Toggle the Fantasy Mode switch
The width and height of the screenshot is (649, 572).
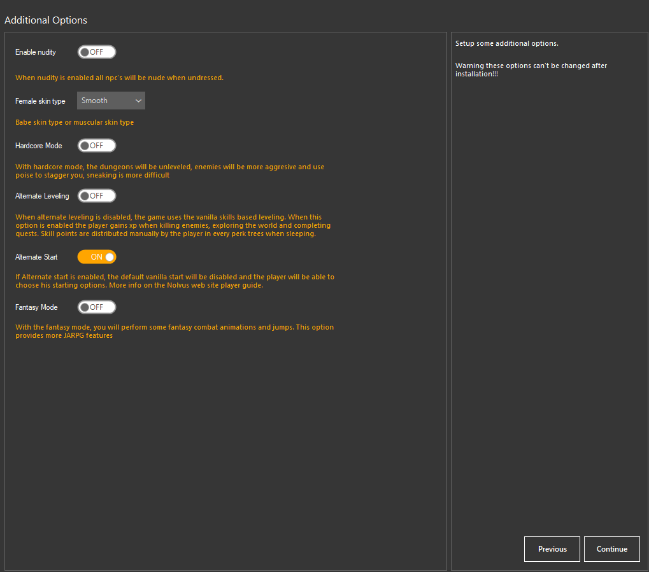point(96,307)
